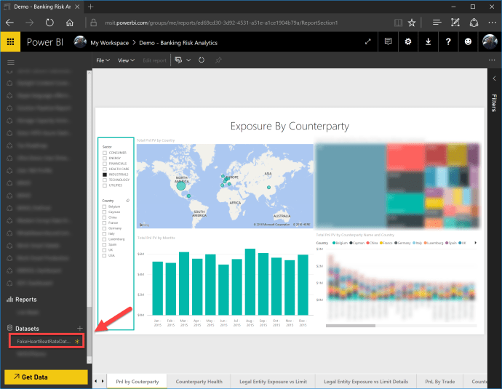
Task: Check the ENERGY sector checkbox
Action: pyautogui.click(x=105, y=159)
